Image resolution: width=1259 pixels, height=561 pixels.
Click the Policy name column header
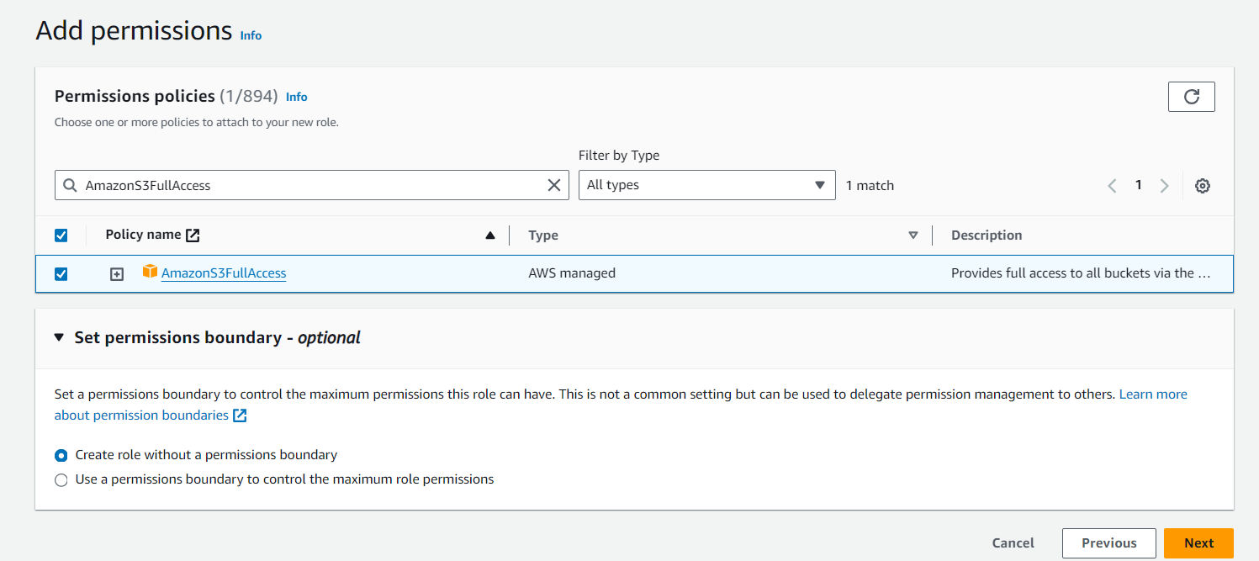[143, 235]
